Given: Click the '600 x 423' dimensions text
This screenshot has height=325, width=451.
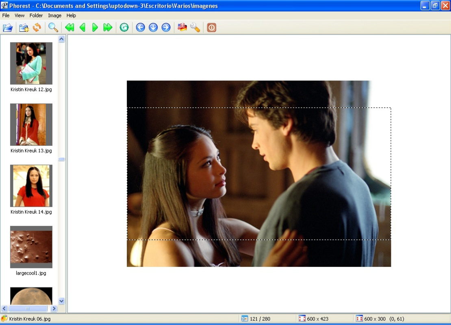Looking at the screenshot, I should [x=318, y=318].
